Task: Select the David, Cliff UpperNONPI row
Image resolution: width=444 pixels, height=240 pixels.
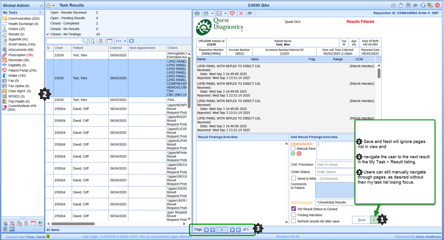Action: tap(117, 109)
